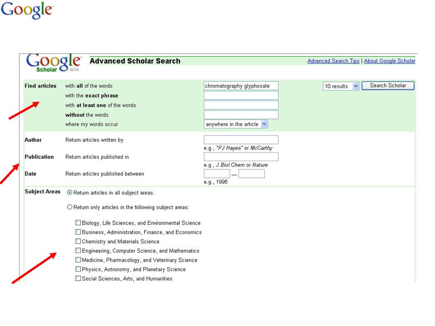Tick Physics, Astronomy, and Planetary Science checkbox
This screenshot has width=435, height=326.
click(78, 269)
